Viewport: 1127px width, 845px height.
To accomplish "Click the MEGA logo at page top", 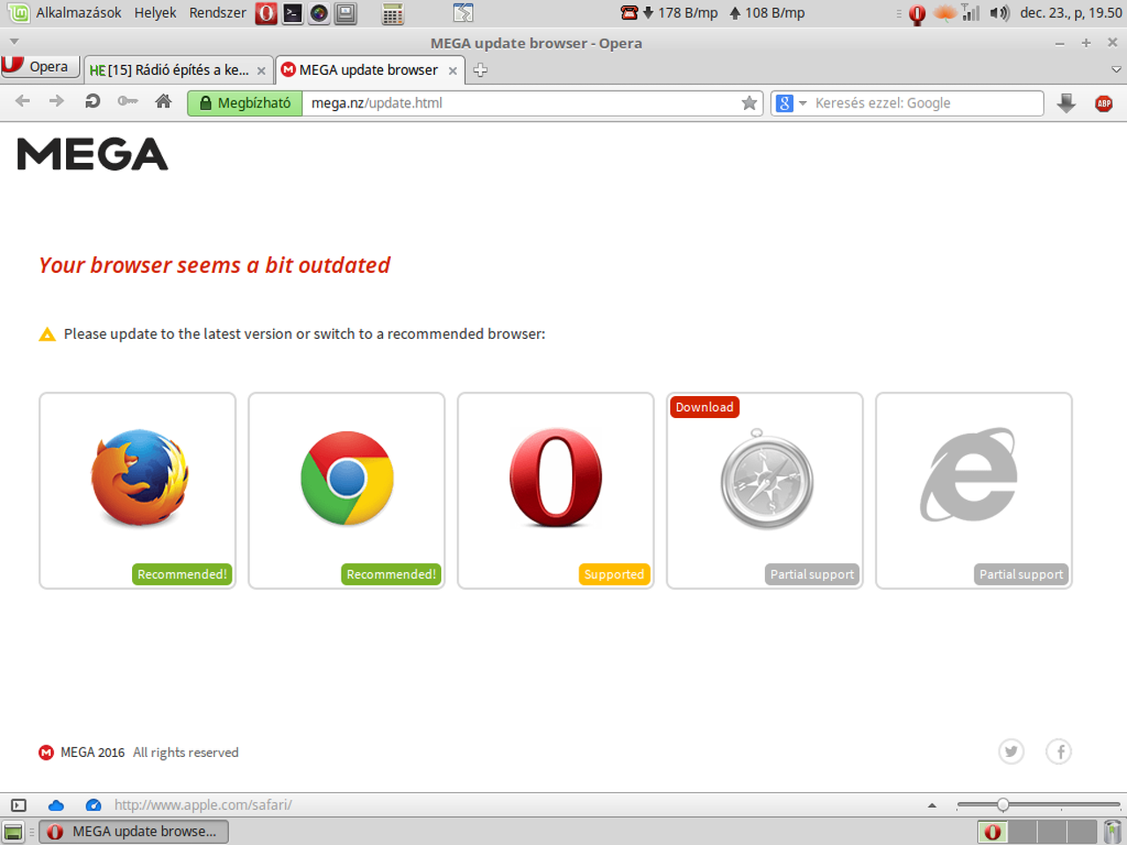I will point(92,155).
